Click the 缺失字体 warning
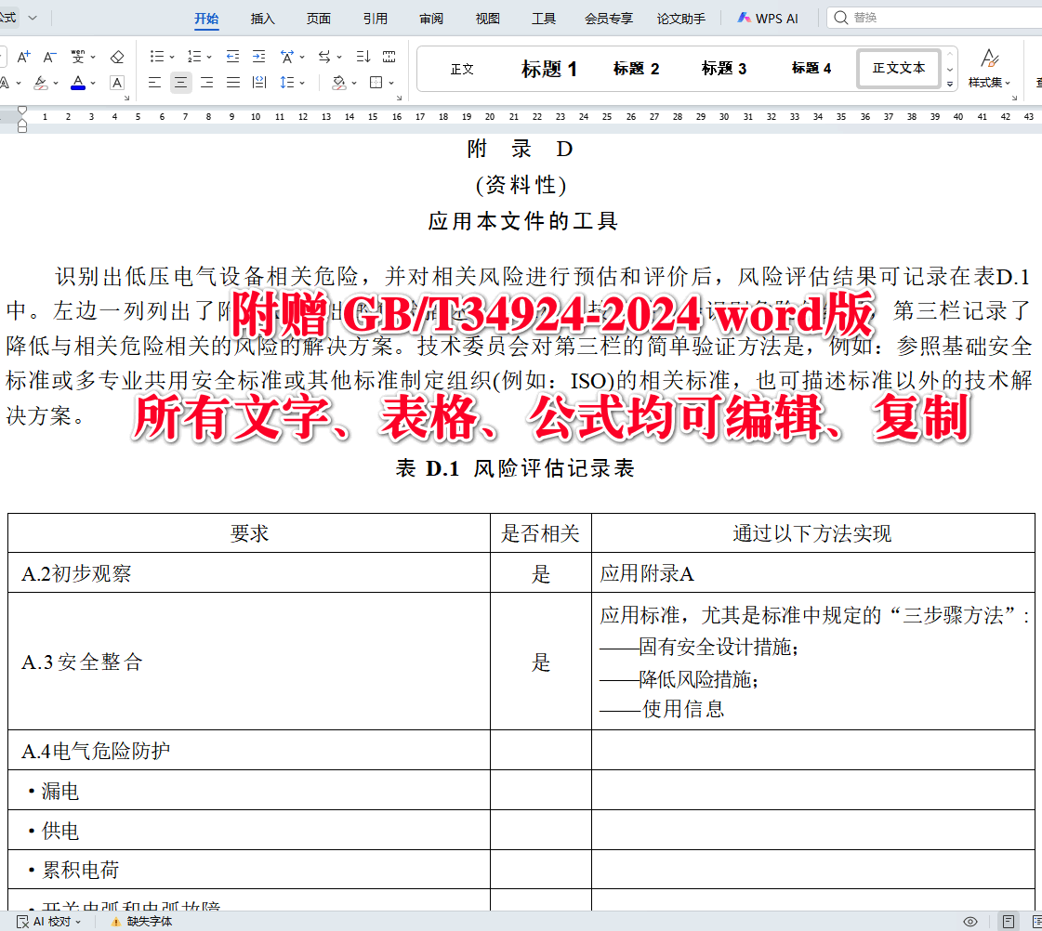The image size is (1042, 931). tap(141, 922)
